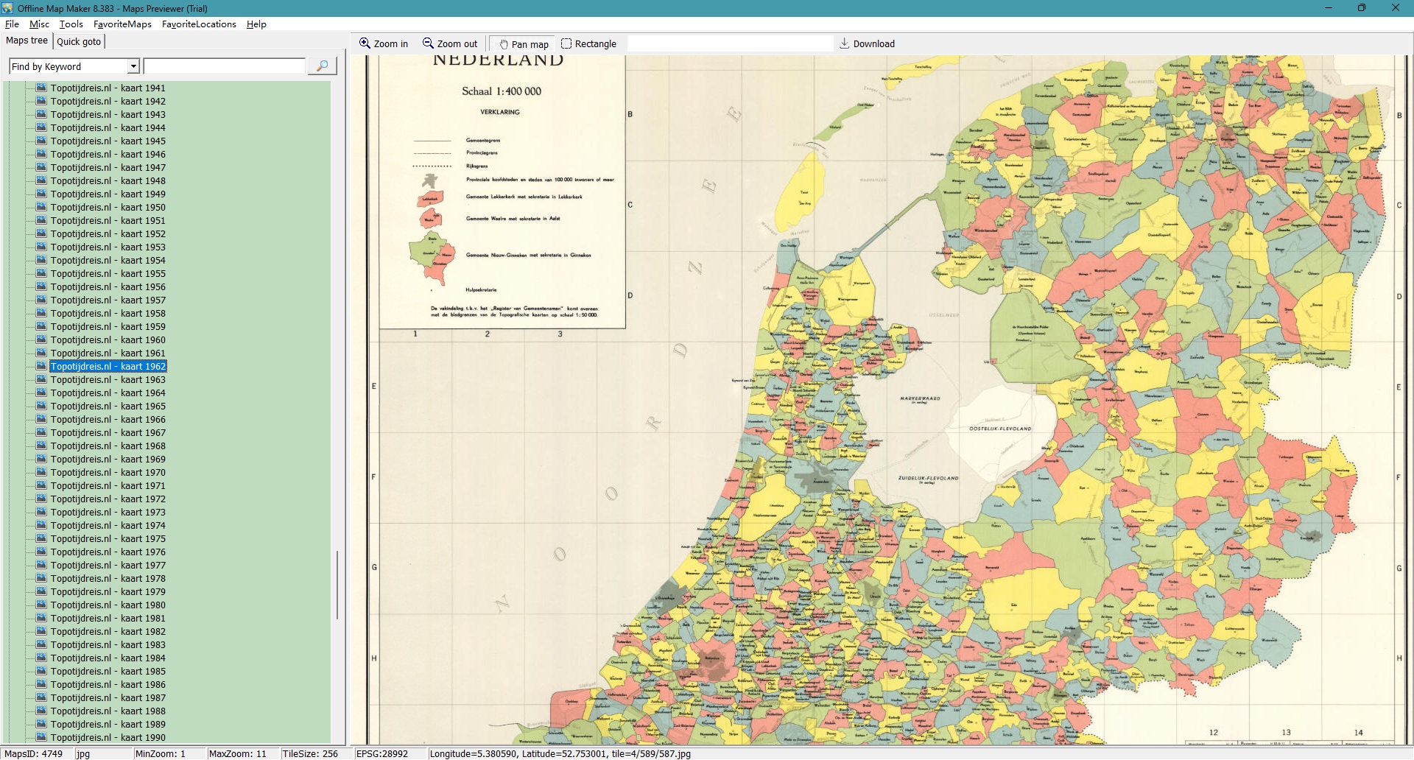Click the empty toolbar text field before Download

coord(729,43)
